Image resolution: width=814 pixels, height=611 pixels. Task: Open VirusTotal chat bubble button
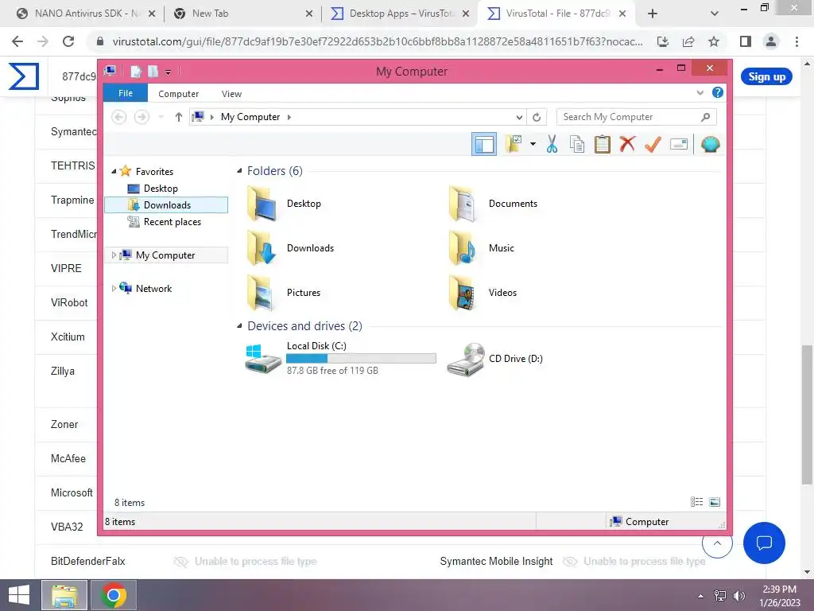[x=764, y=543]
